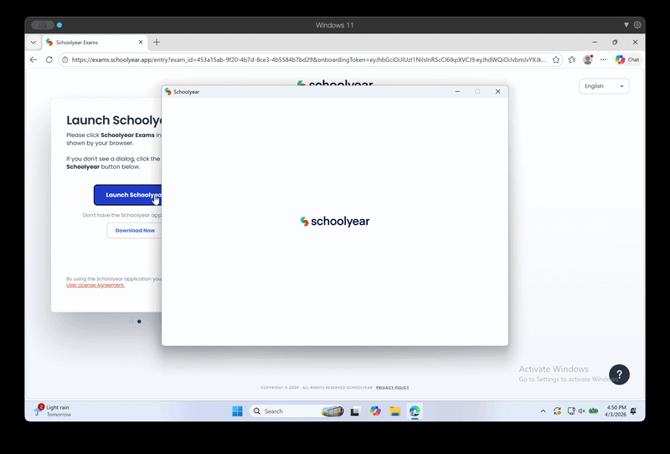Open the browser favorites list icon
The height and width of the screenshot is (454, 670).
coord(572,59)
